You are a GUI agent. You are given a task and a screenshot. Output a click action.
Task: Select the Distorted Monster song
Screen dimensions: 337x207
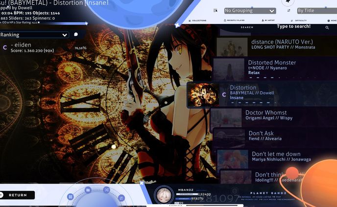pos(275,69)
